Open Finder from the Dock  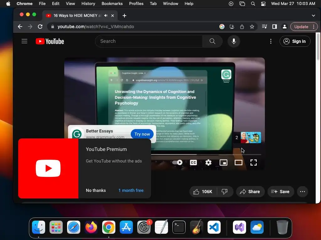(x=39, y=227)
